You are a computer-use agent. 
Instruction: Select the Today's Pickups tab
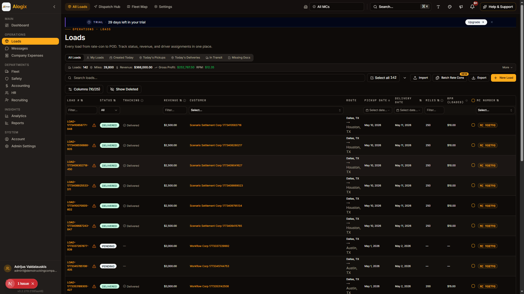coord(152,58)
